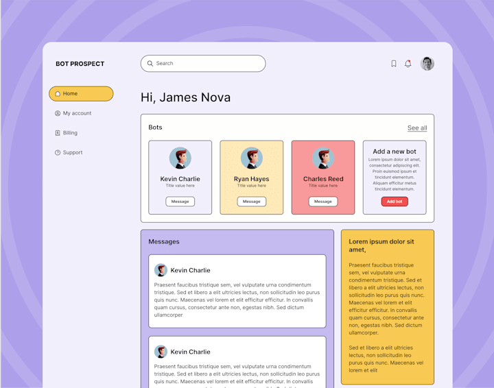
Task: Open the user profile avatar
Action: pos(427,64)
